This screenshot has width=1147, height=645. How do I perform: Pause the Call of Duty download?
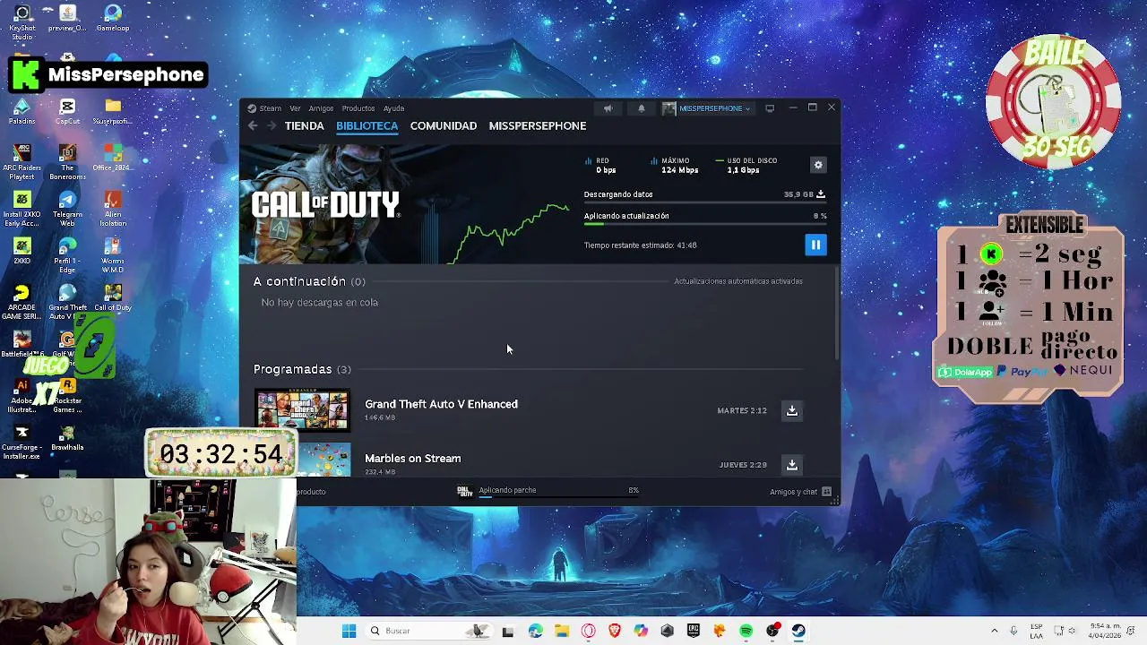pyautogui.click(x=815, y=245)
